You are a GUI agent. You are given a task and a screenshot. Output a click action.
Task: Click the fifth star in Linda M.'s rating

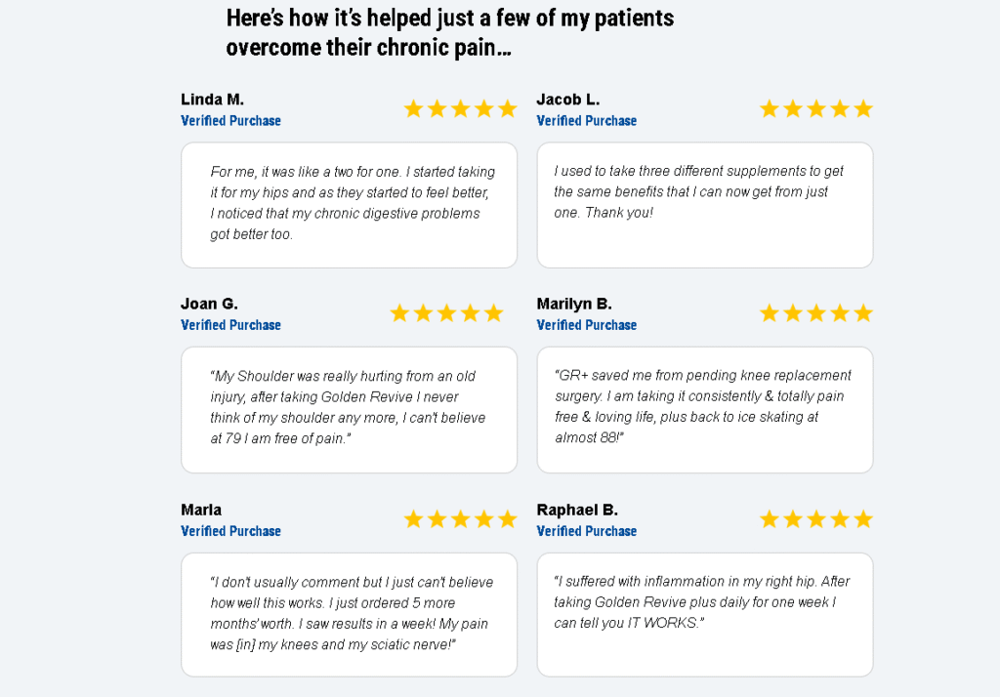[508, 109]
